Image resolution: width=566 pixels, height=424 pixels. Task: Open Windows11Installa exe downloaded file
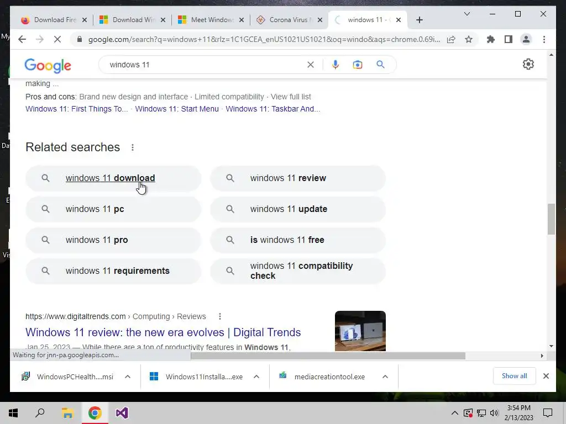pos(197,377)
